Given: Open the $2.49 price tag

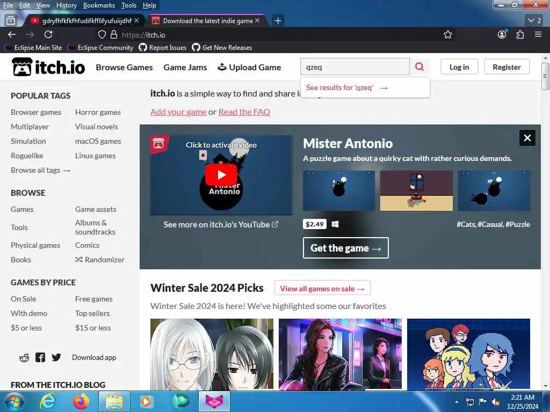Looking at the screenshot, I should coord(314,224).
